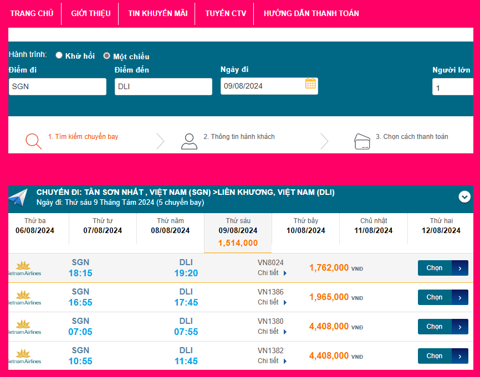Click the payment method wallet icon
Viewport: 480px width, 377px height.
coord(362,142)
